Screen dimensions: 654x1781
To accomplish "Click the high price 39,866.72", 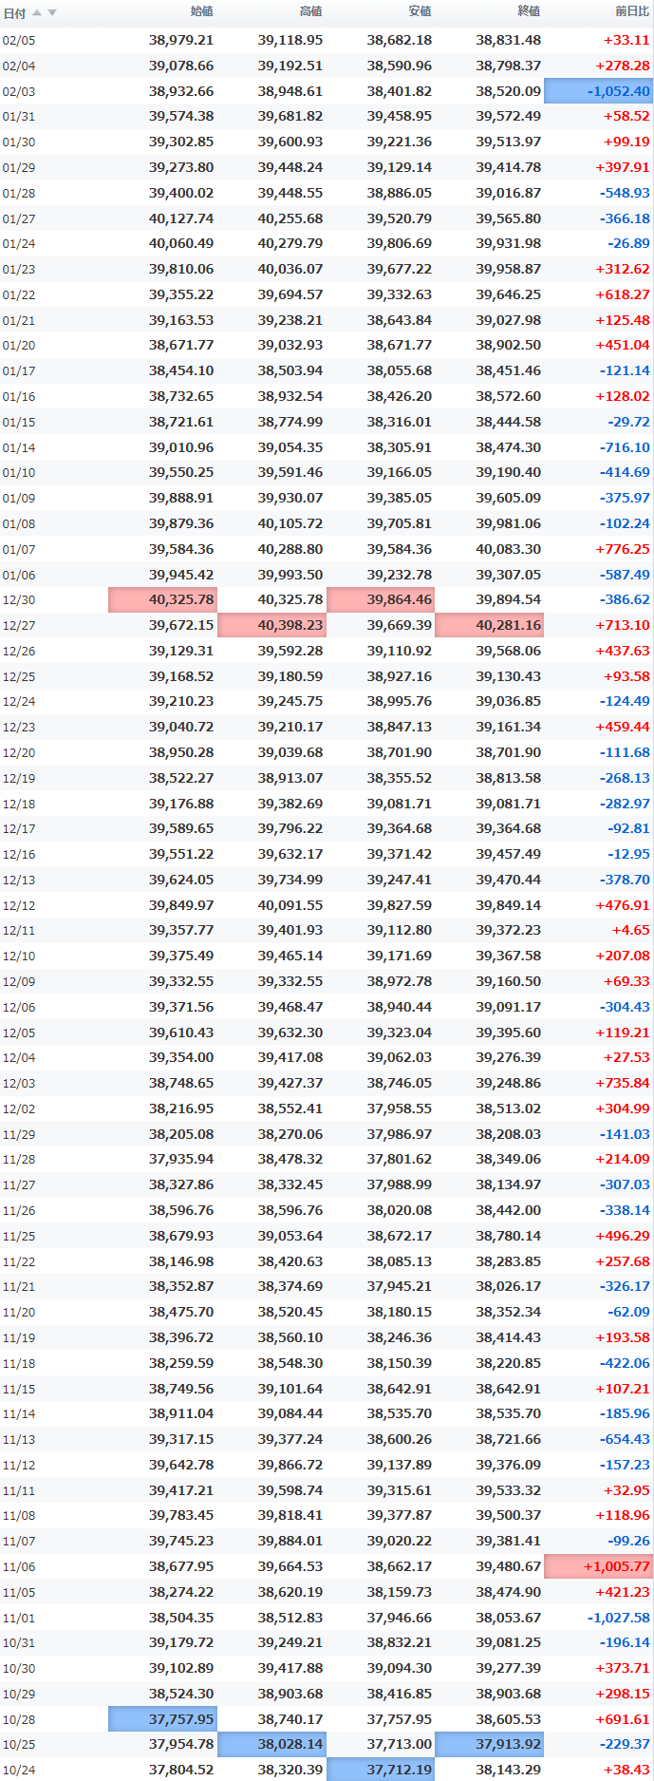I will [x=290, y=1465].
